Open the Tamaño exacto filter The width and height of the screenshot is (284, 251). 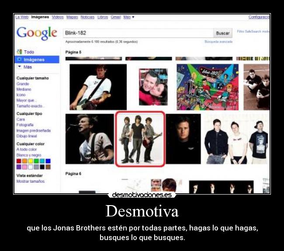pyautogui.click(x=30, y=106)
